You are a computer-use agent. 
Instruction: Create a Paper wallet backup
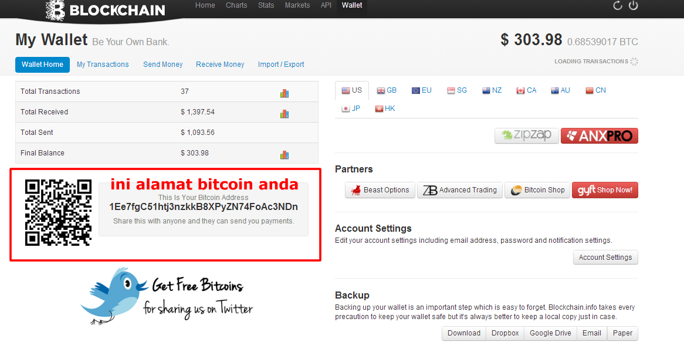(x=622, y=333)
